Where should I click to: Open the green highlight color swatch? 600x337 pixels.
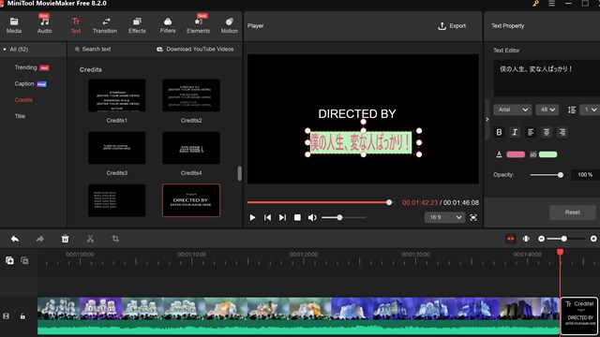point(547,154)
